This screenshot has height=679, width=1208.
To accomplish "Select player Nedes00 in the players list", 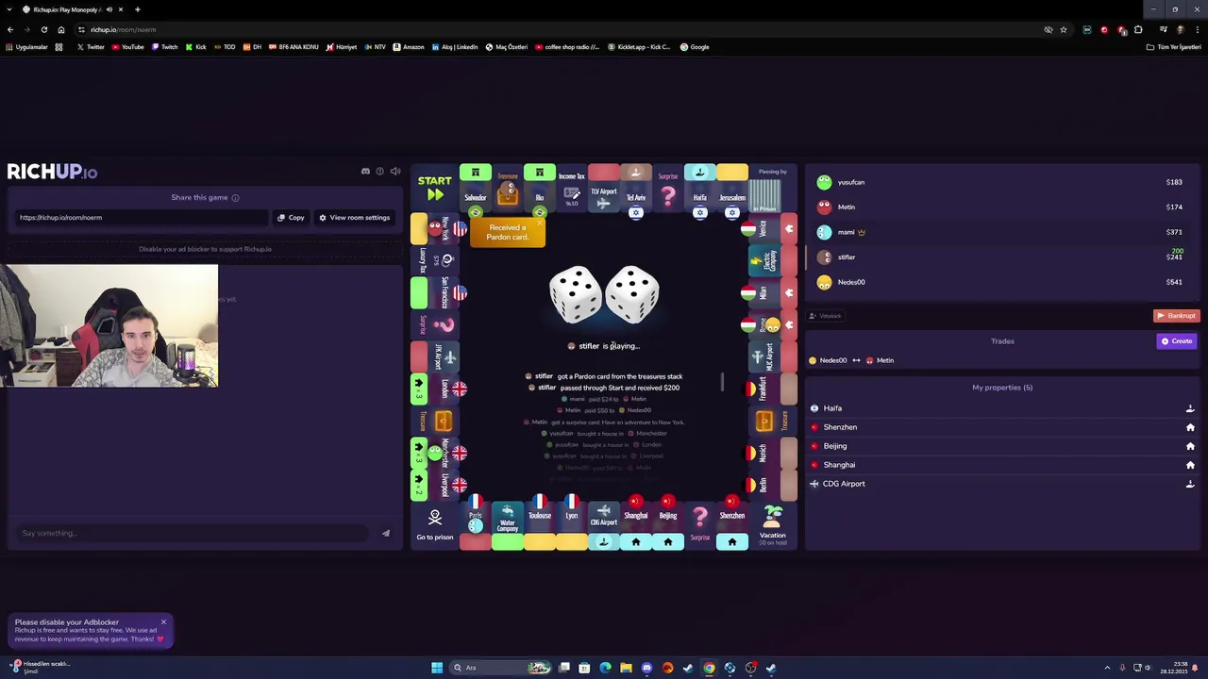I will 1000,282.
